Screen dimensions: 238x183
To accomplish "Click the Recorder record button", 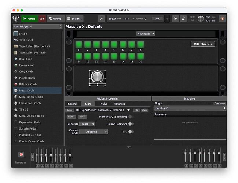I will 21,154.
